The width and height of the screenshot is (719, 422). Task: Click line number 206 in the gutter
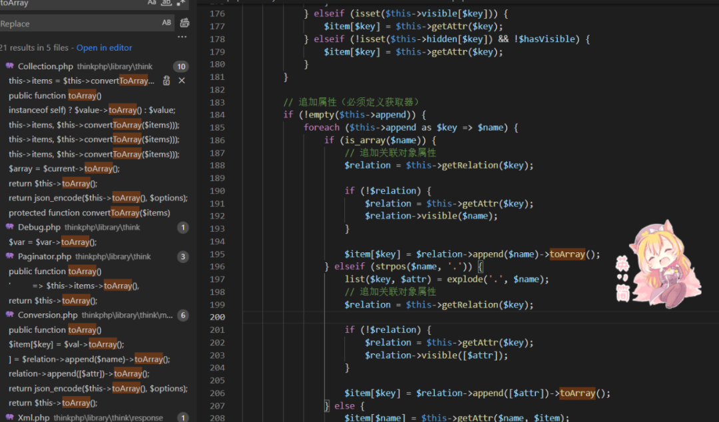click(x=217, y=393)
